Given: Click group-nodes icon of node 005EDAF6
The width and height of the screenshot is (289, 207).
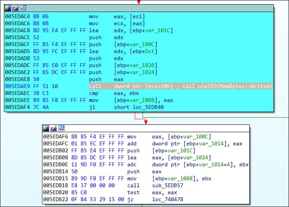Looking at the screenshot, I should click(61, 128).
